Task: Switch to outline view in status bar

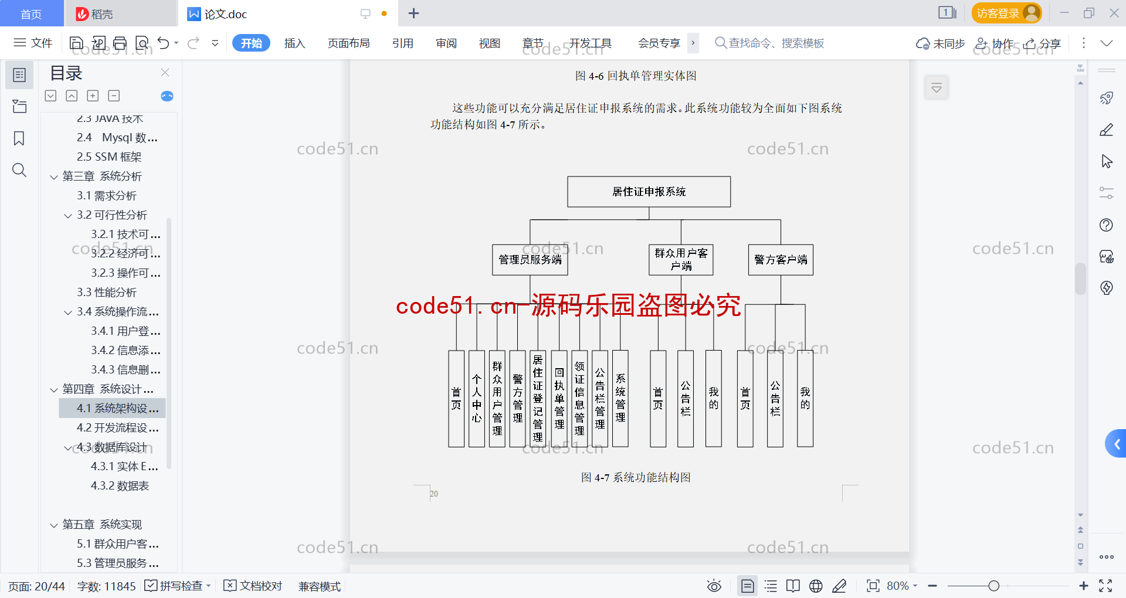Action: click(771, 586)
